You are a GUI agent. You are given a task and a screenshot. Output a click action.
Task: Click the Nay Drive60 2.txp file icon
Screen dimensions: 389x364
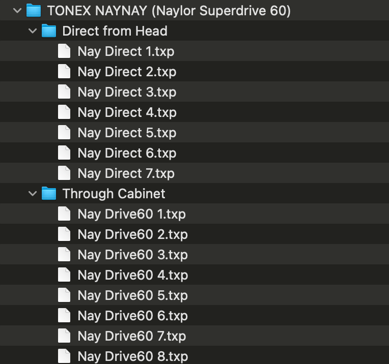tap(64, 234)
